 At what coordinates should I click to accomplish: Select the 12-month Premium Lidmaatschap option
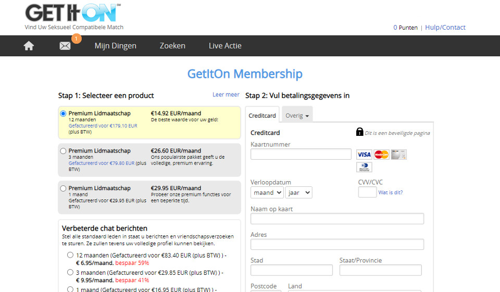tap(64, 113)
